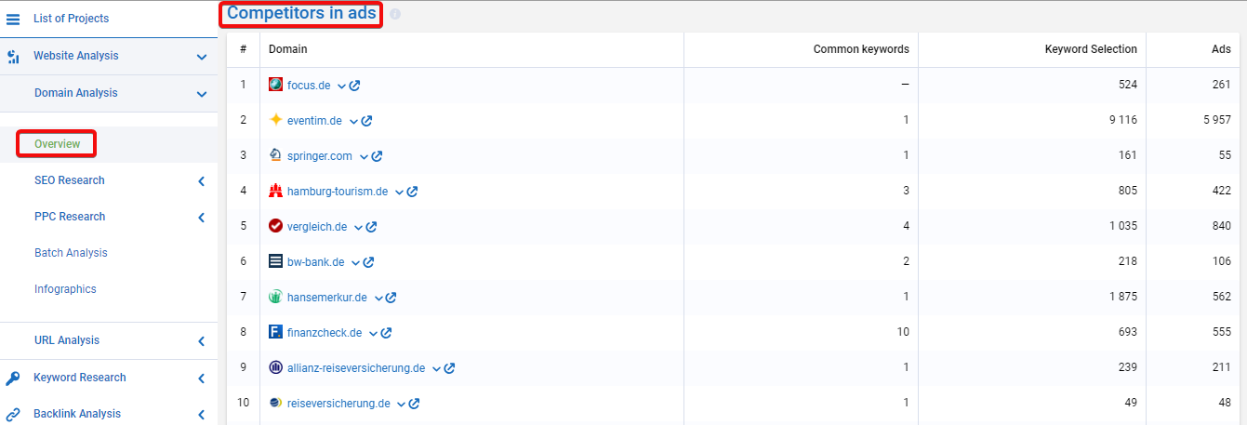This screenshot has height=425, width=1247.
Task: Open Infographics in the sidebar
Action: 65,289
